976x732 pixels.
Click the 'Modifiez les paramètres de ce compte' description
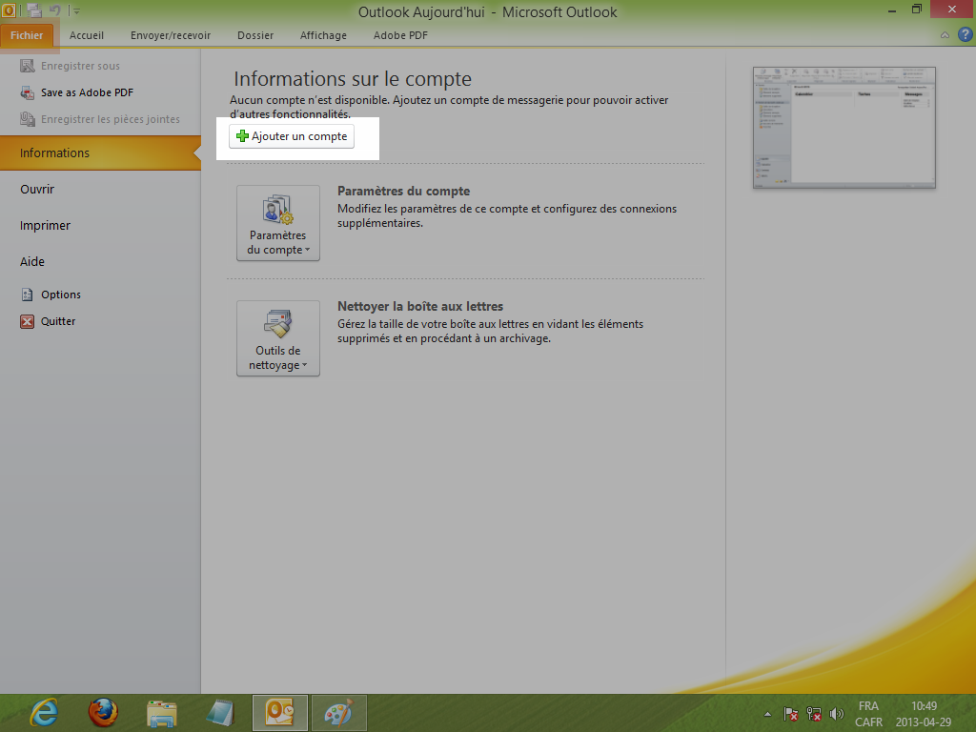tap(507, 216)
